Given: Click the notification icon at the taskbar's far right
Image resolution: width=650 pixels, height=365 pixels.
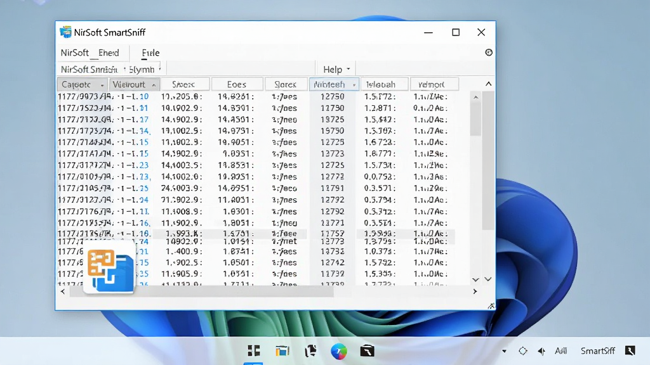Looking at the screenshot, I should click(x=630, y=351).
